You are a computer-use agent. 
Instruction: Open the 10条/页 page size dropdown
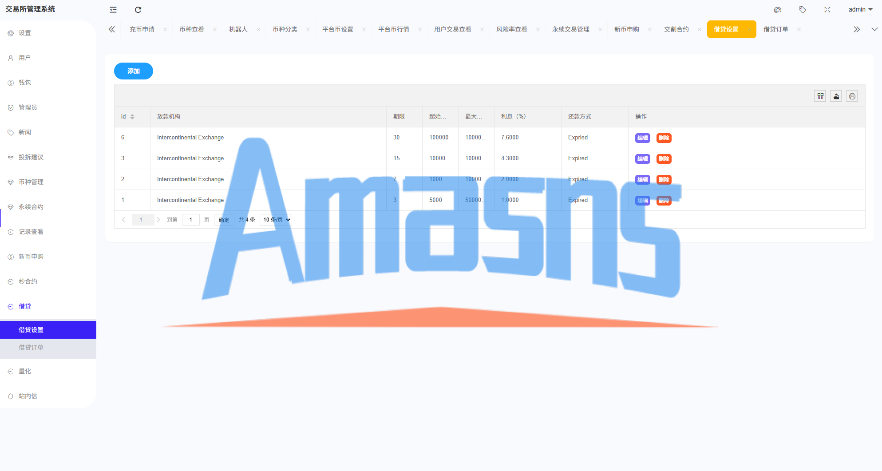coord(276,220)
